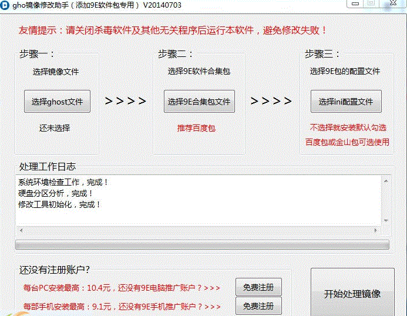Click the 还没有注册账户? heading
This screenshot has height=316, width=407.
[x=54, y=270]
